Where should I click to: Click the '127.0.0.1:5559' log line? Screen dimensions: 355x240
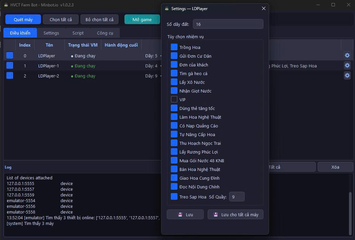click(20, 195)
